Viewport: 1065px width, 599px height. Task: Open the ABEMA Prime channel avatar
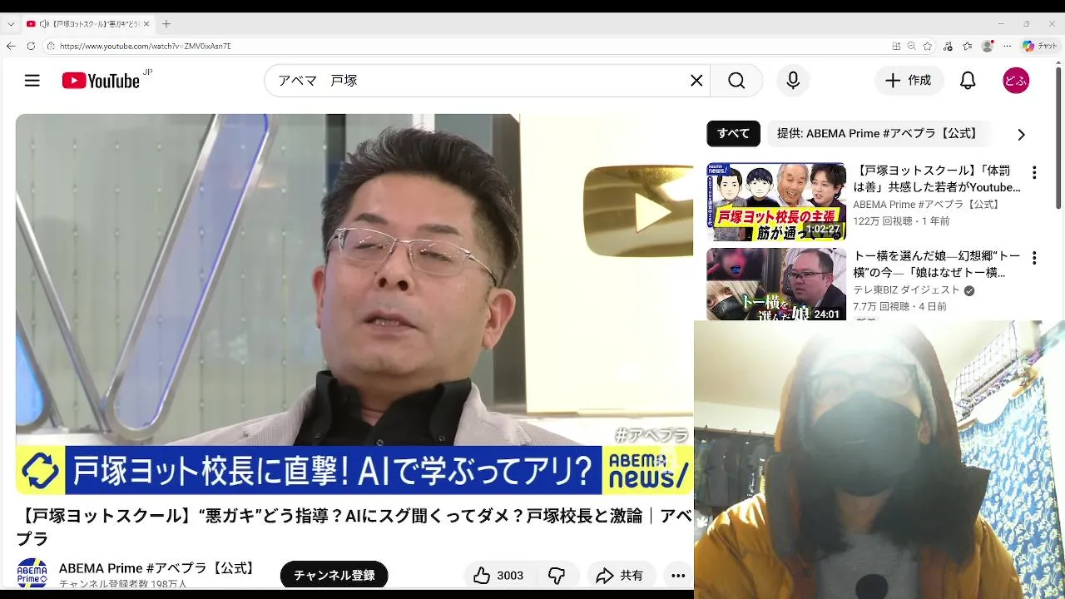[32, 574]
